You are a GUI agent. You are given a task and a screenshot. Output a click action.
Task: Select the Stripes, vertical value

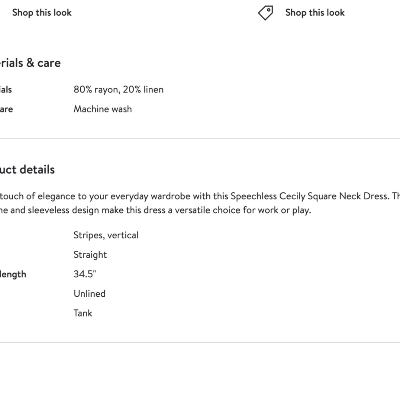[106, 235]
